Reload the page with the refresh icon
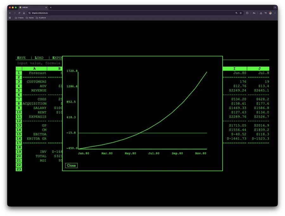This screenshot has width=285, height=216. pos(19,13)
